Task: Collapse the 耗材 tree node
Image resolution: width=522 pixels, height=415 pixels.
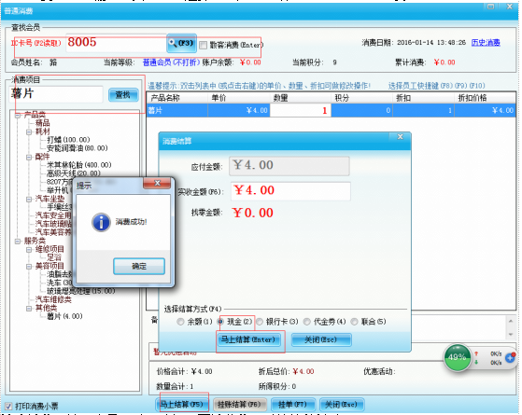Action: tap(29, 132)
